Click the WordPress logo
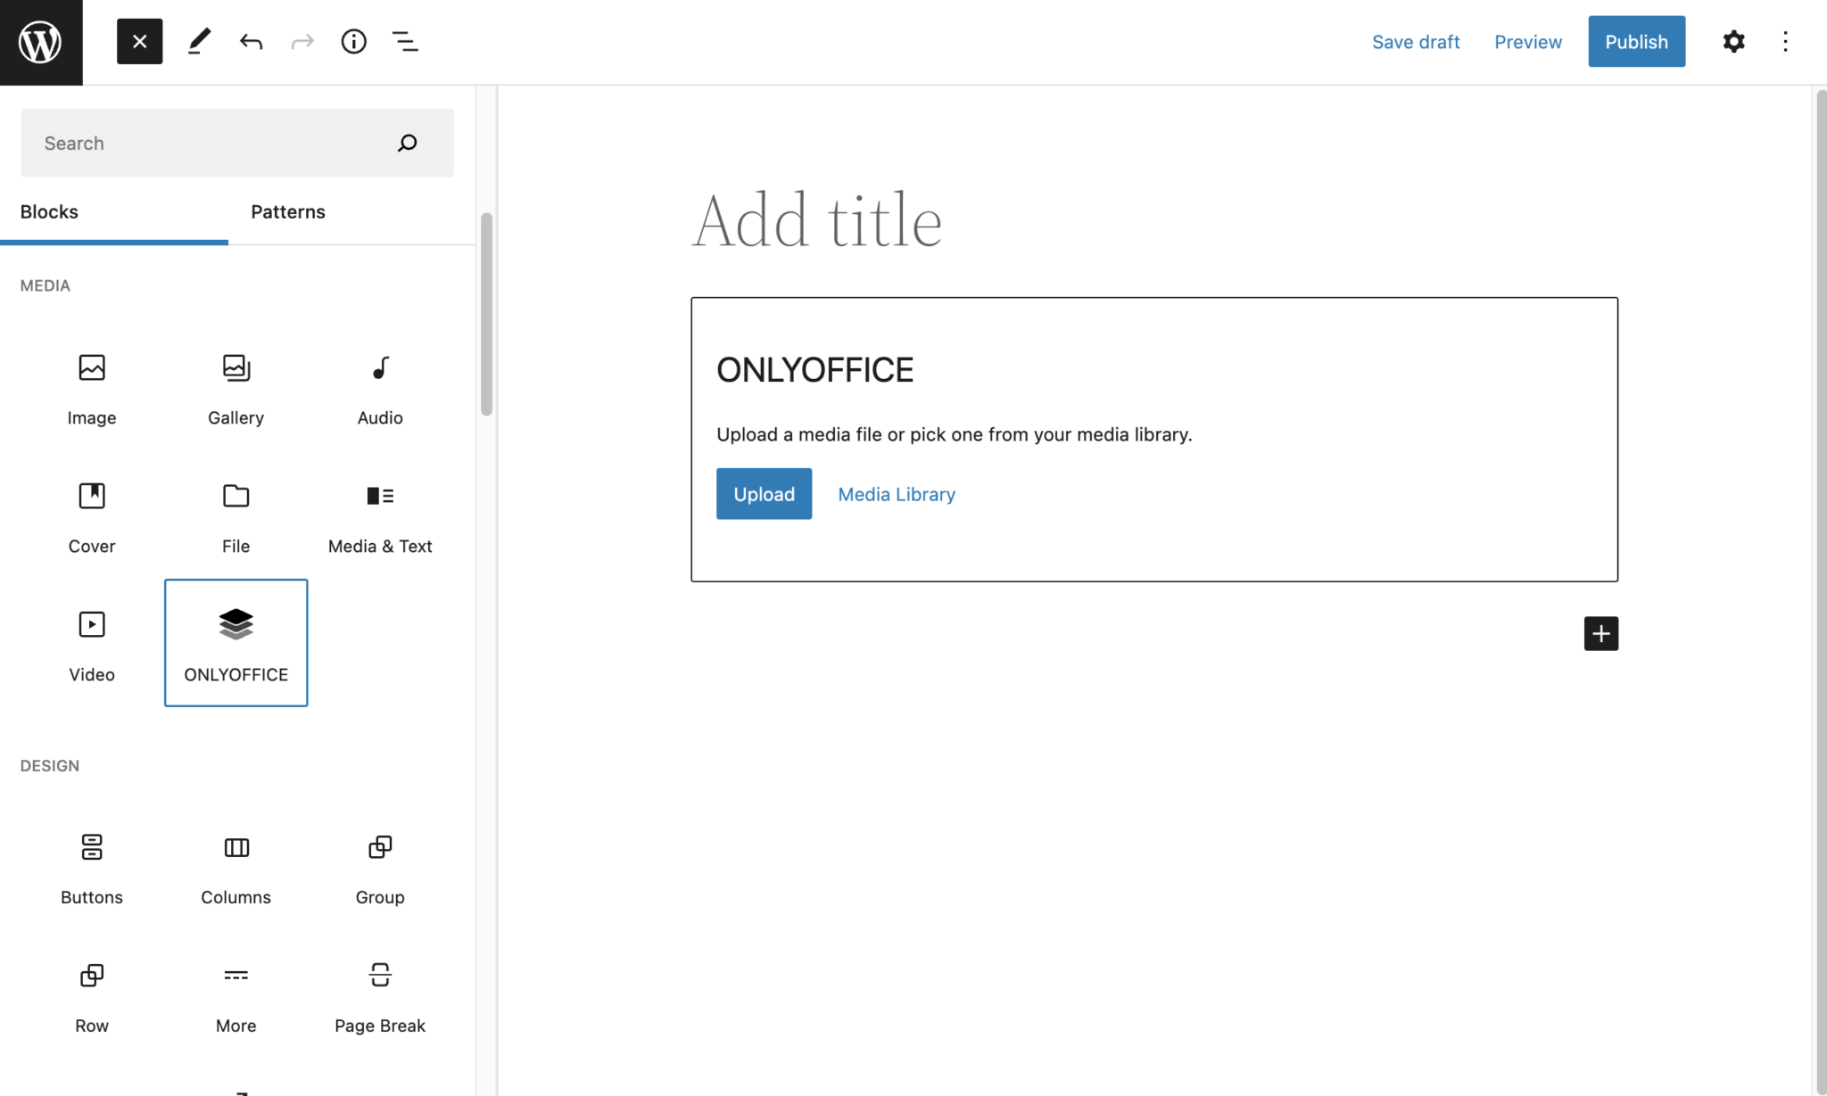The image size is (1827, 1096). pos(40,41)
